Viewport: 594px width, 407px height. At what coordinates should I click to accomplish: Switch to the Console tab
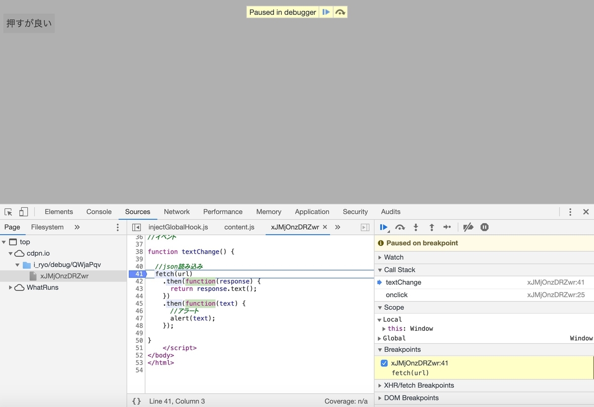[x=99, y=212]
